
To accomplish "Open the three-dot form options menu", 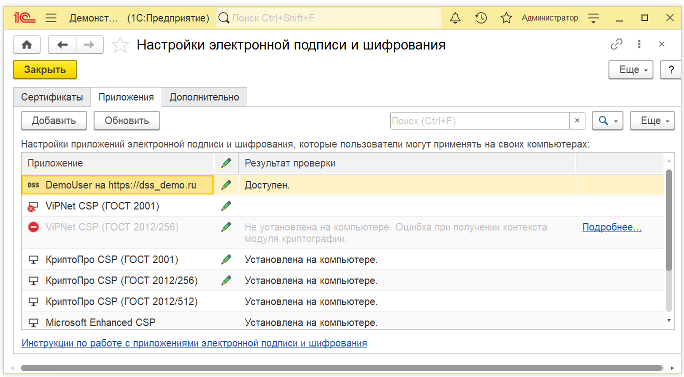I will pos(639,44).
